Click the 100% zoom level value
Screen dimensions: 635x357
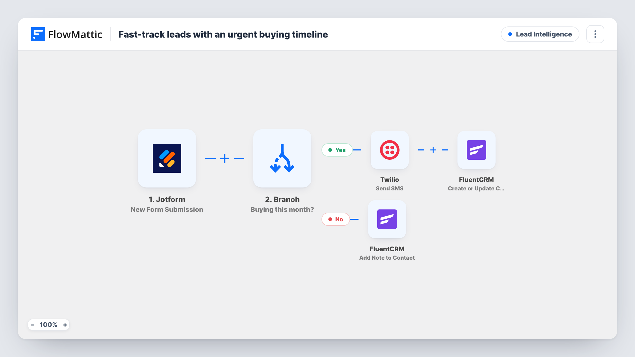pos(48,325)
